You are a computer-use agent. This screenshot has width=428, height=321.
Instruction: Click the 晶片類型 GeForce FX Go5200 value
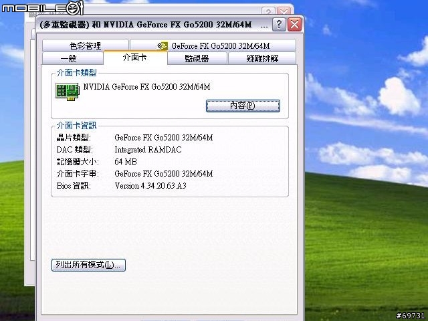point(163,138)
